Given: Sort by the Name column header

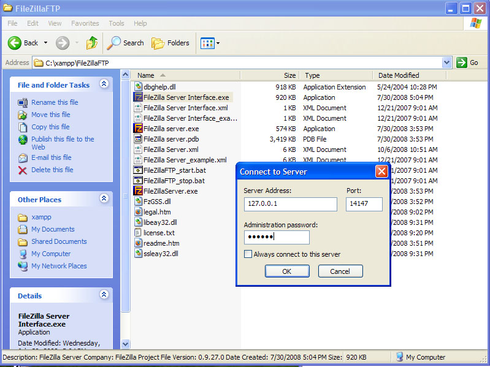Looking at the screenshot, I should click(186, 75).
